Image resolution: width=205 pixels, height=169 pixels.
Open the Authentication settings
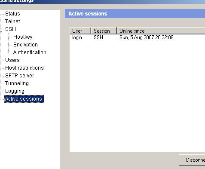(x=30, y=52)
